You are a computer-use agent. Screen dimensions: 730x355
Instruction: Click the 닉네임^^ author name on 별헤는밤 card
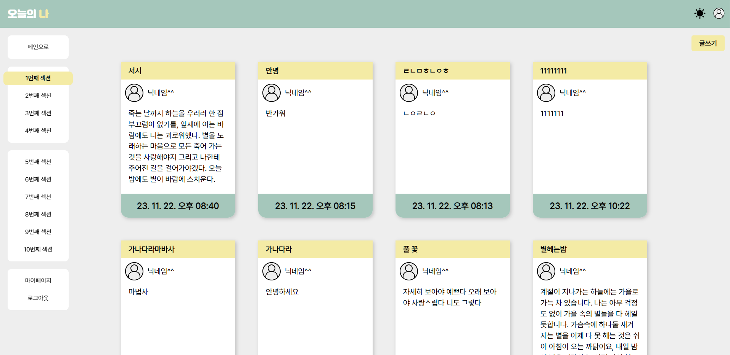point(572,271)
